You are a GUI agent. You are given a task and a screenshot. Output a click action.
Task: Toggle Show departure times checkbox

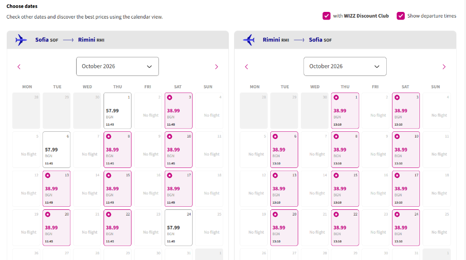coord(401,16)
